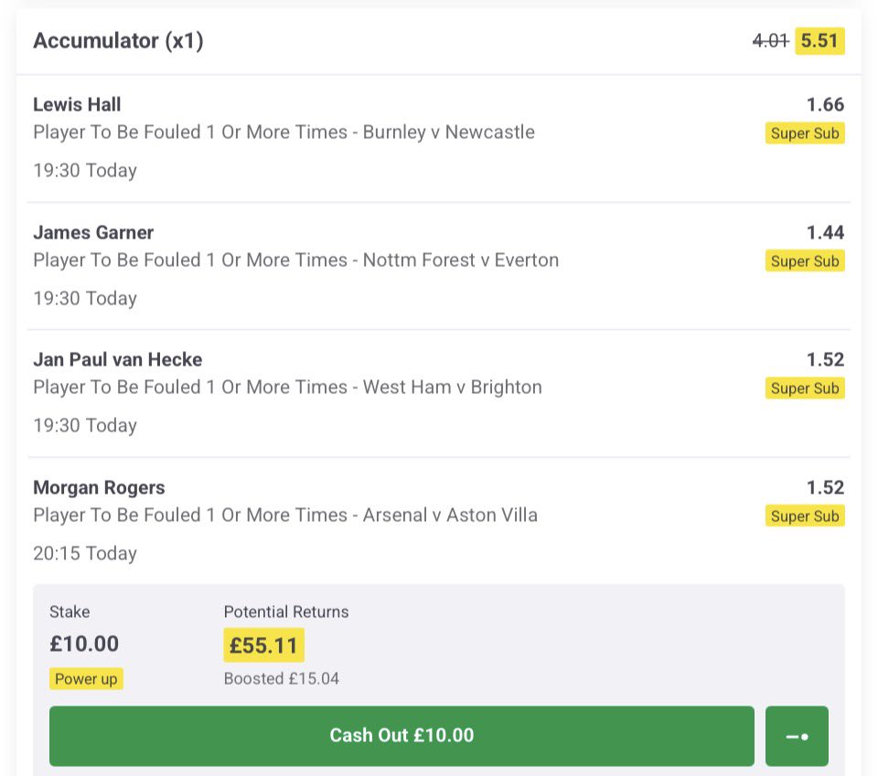Select the Accumulator (x1) header
Viewport: 878px width, 776px height.
click(118, 41)
